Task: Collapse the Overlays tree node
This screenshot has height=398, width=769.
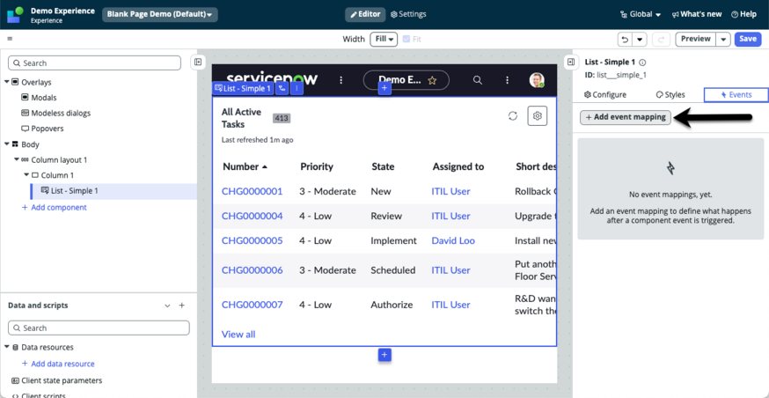Action: click(7, 82)
